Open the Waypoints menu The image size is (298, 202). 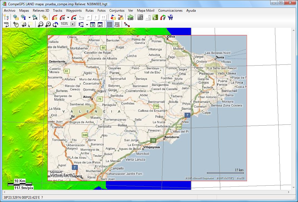(74, 11)
